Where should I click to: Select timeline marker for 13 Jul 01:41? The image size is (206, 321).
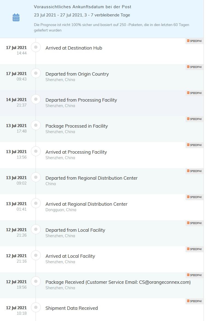click(x=36, y=203)
